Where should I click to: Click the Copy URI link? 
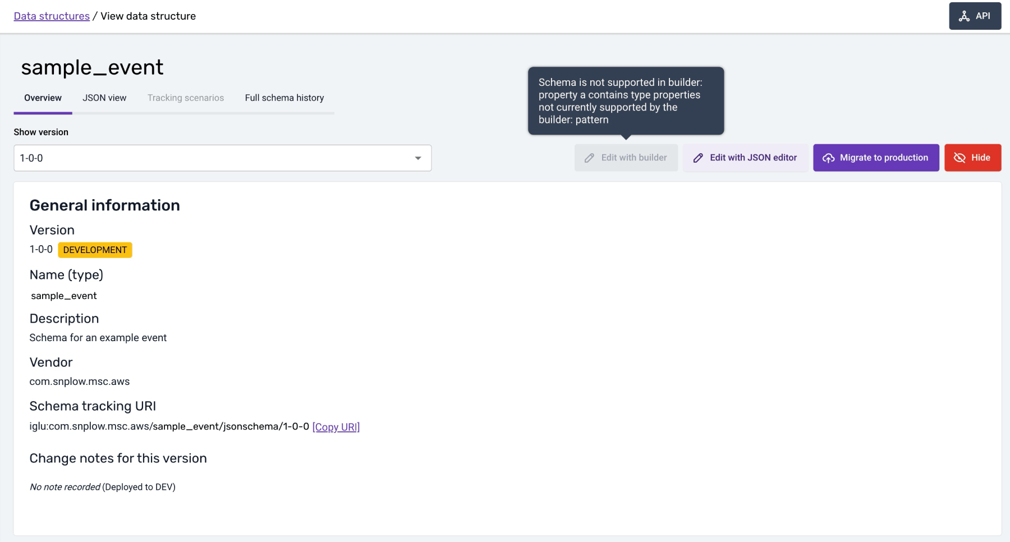pos(336,427)
